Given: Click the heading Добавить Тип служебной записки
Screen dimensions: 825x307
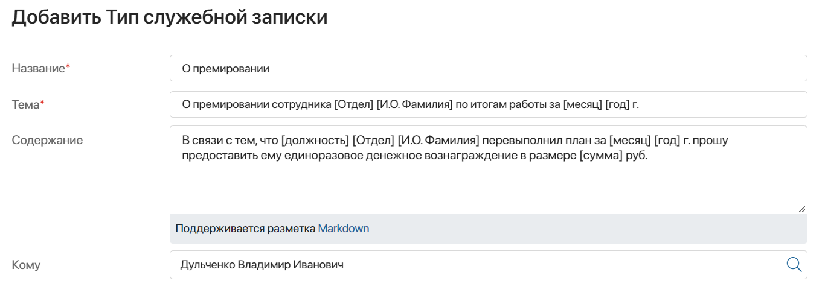Looking at the screenshot, I should [170, 17].
